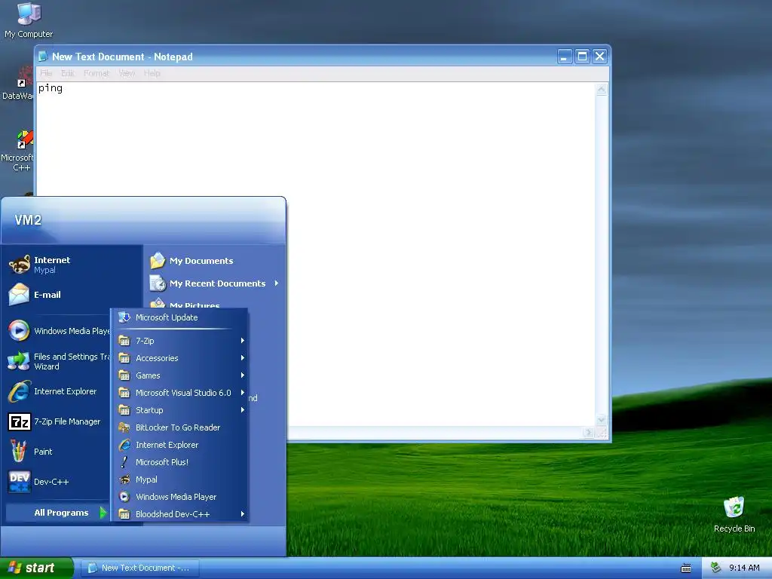Click inside Notepad text area after ping
Viewport: 772px width, 579px height.
(65, 88)
